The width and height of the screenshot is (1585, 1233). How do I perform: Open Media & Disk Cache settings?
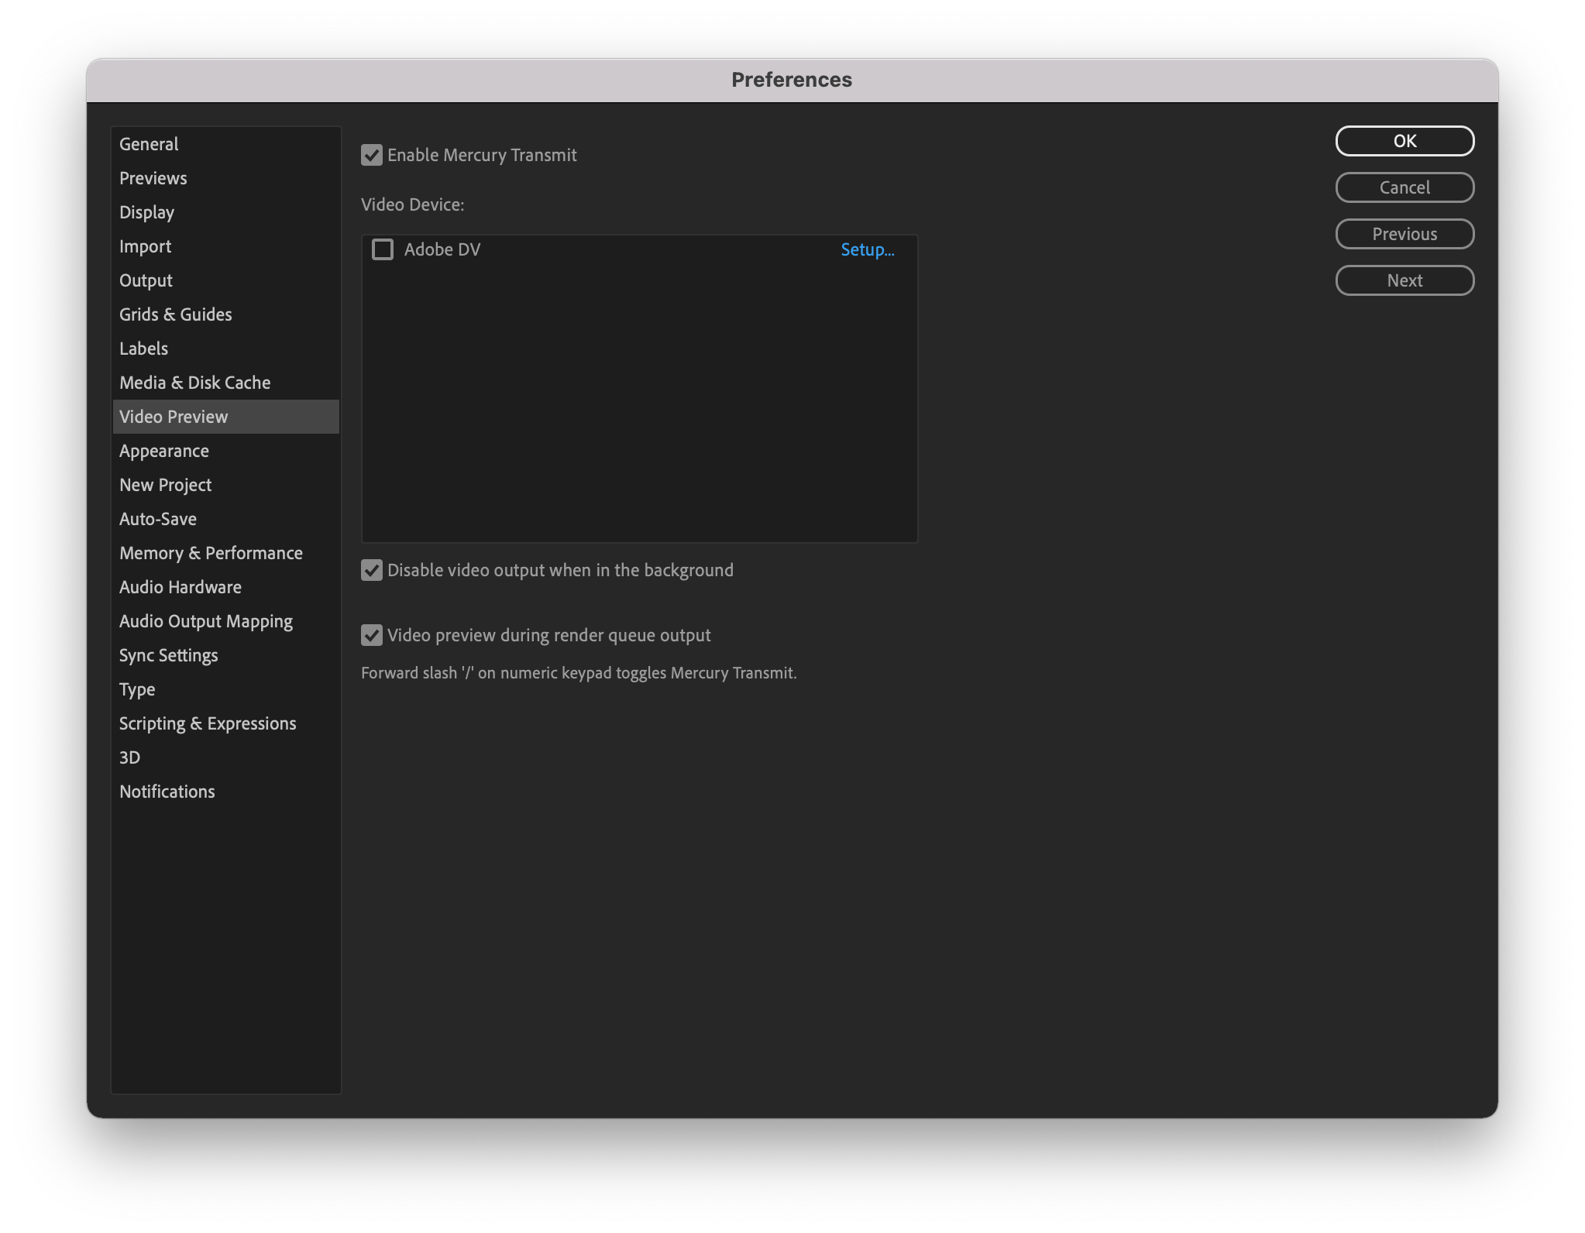click(x=194, y=382)
